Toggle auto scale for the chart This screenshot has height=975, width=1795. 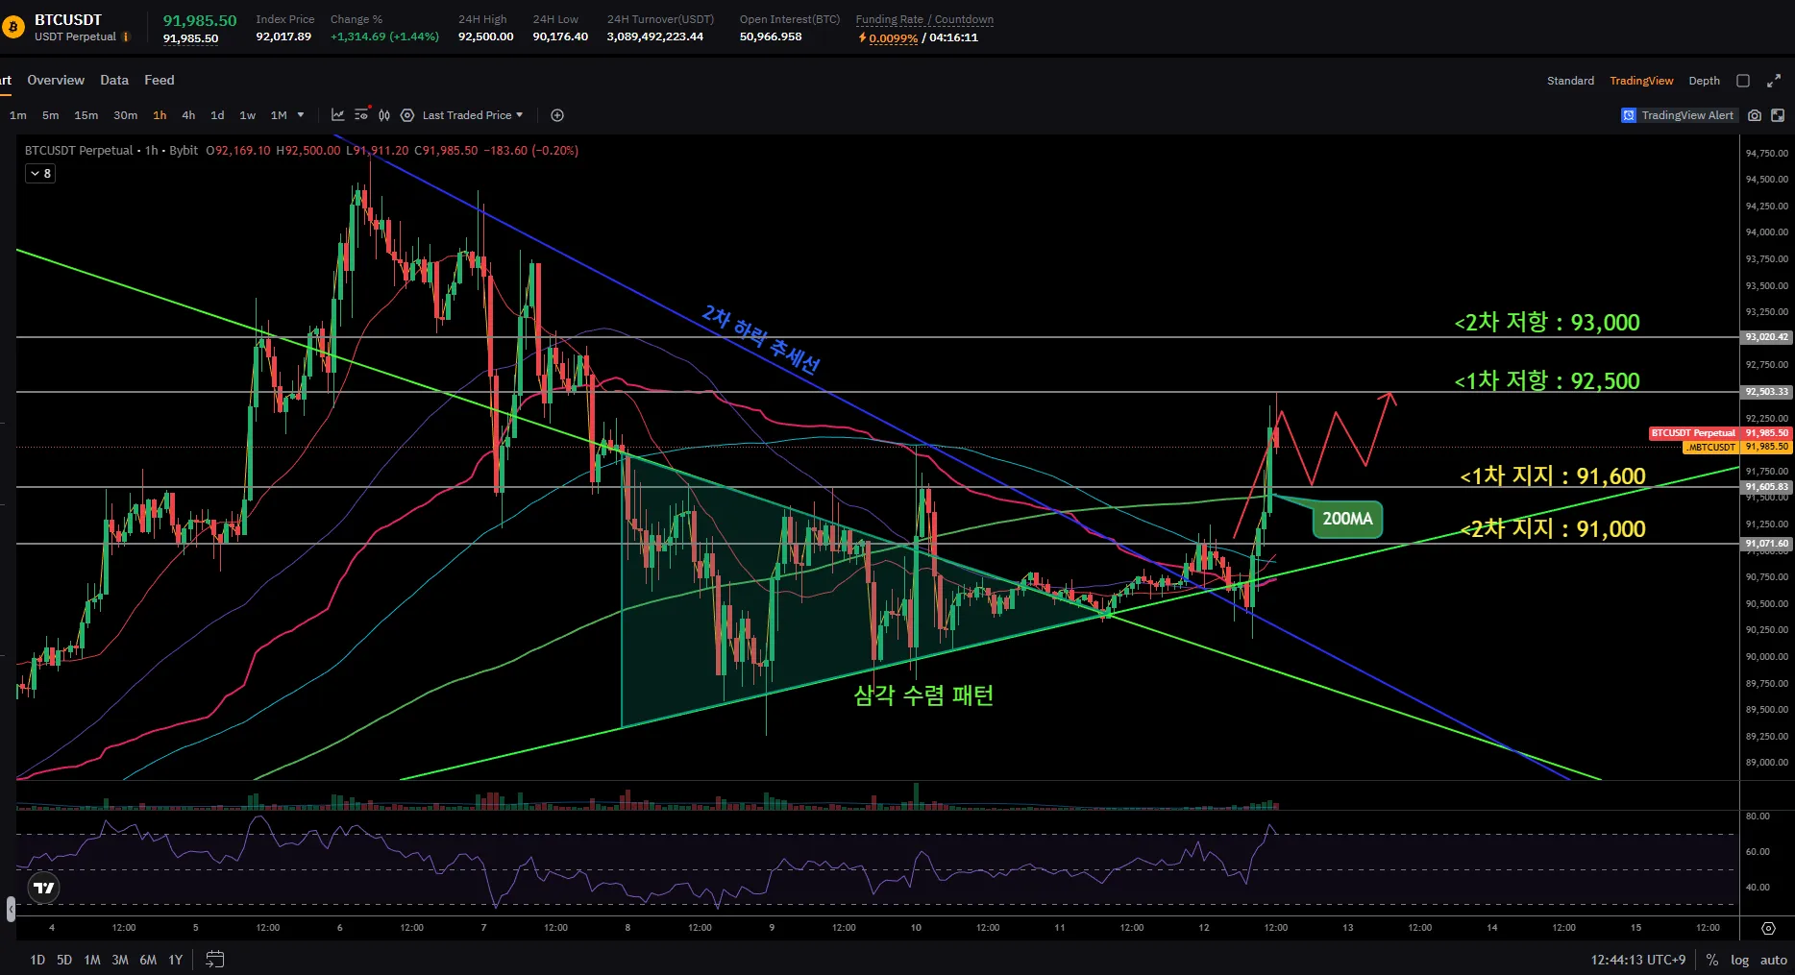1773,960
